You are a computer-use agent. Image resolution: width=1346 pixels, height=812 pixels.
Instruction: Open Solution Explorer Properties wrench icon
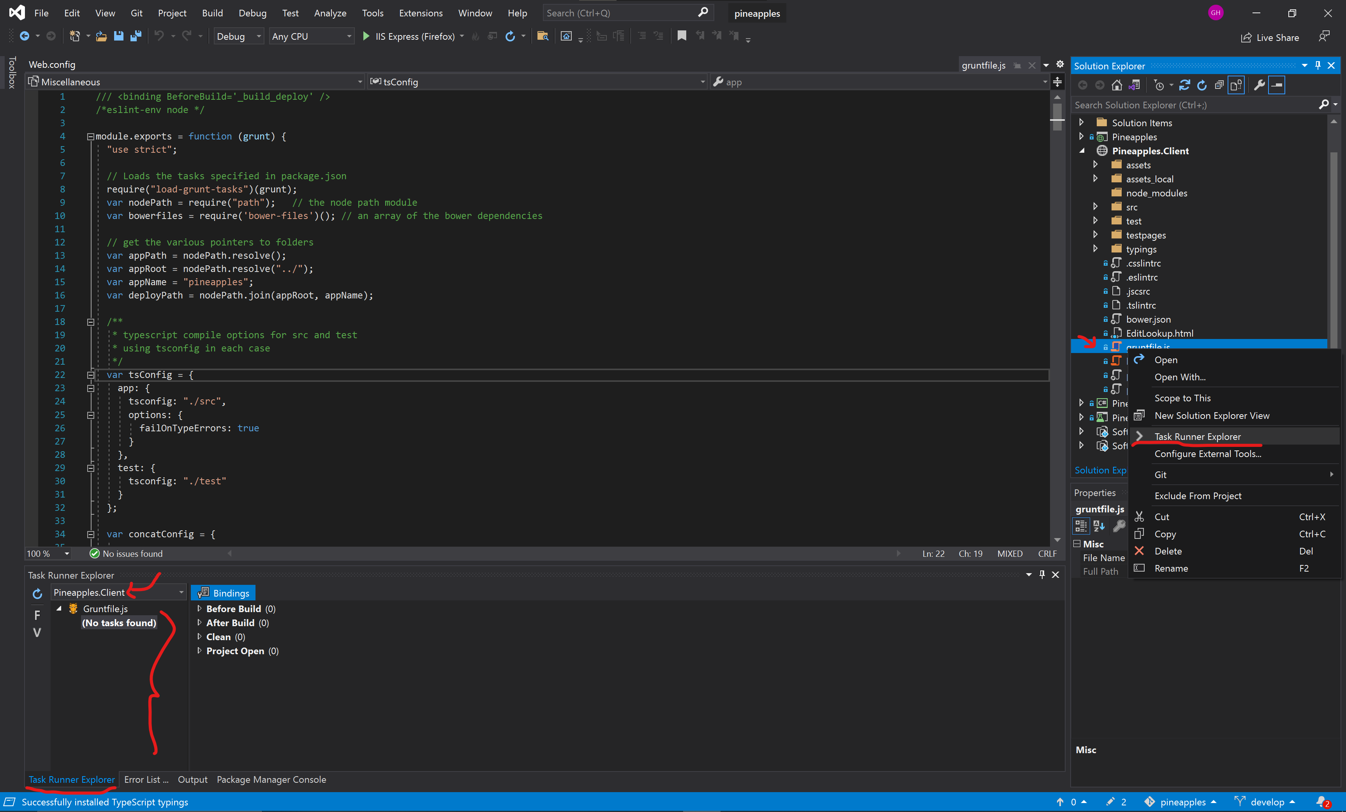click(1259, 85)
